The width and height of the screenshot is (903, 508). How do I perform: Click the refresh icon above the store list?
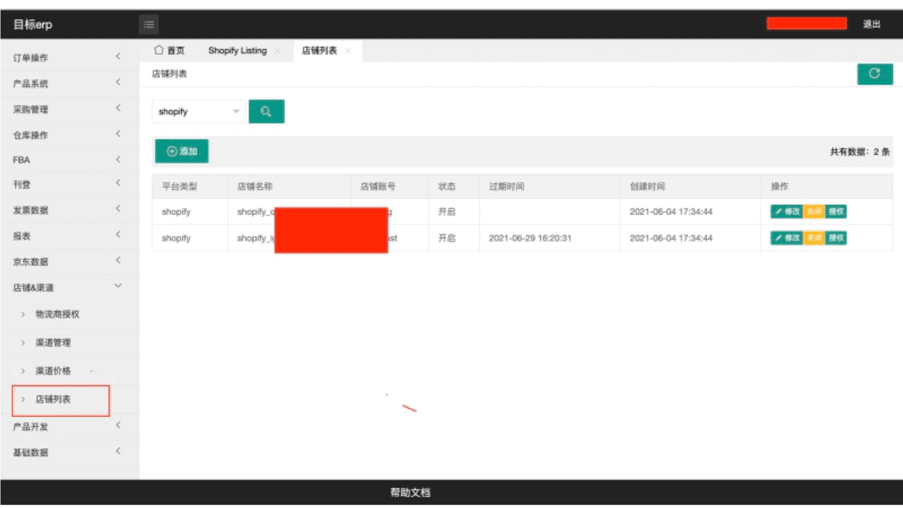(x=874, y=74)
